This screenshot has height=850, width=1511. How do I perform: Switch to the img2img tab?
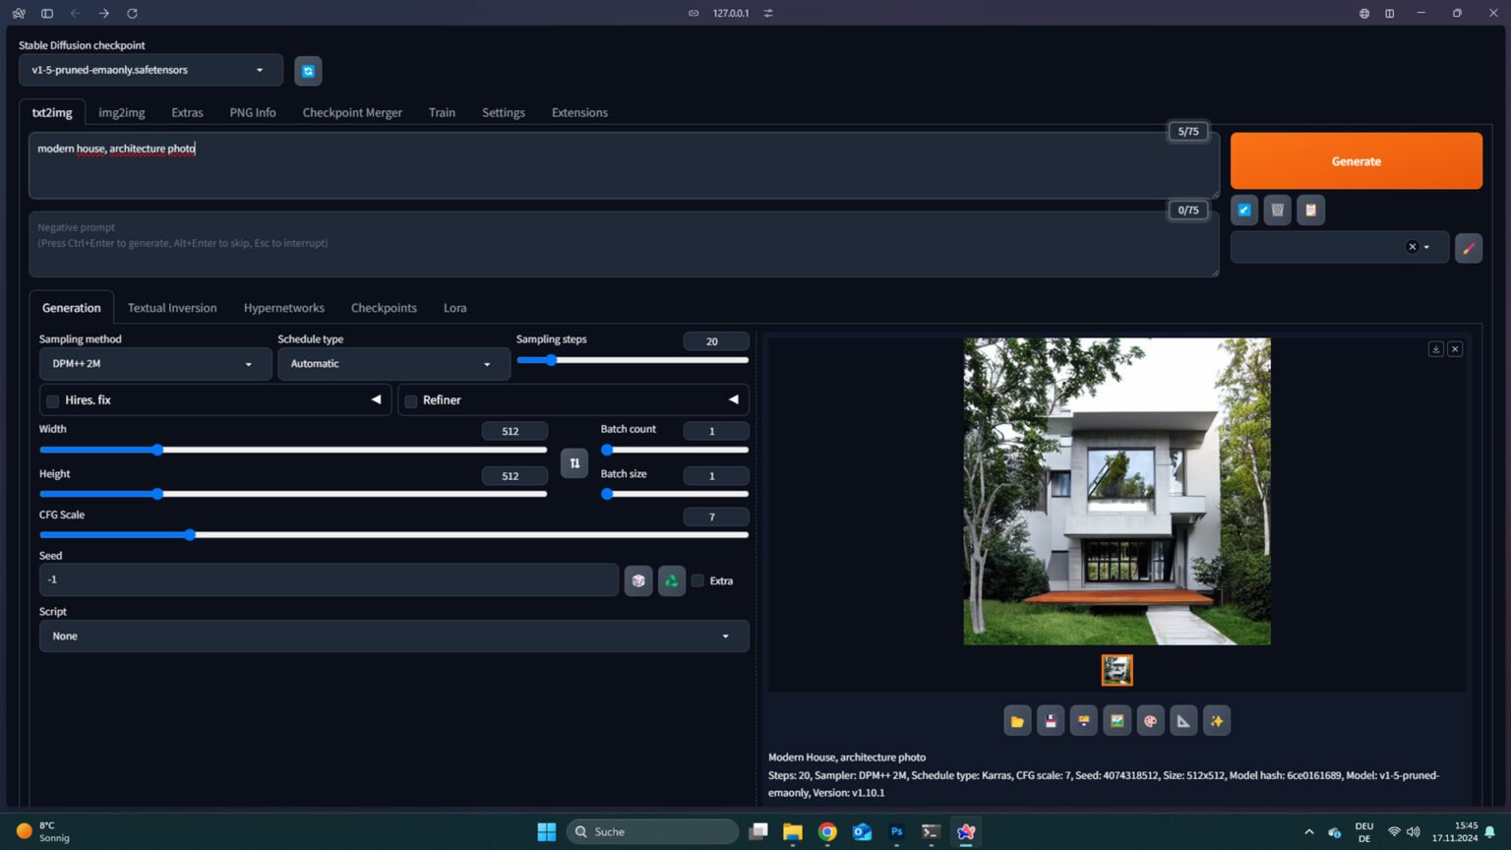pos(121,112)
